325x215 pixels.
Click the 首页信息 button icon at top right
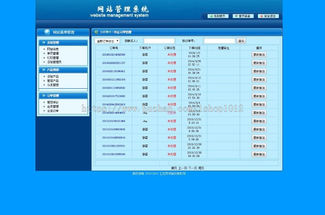(237, 16)
